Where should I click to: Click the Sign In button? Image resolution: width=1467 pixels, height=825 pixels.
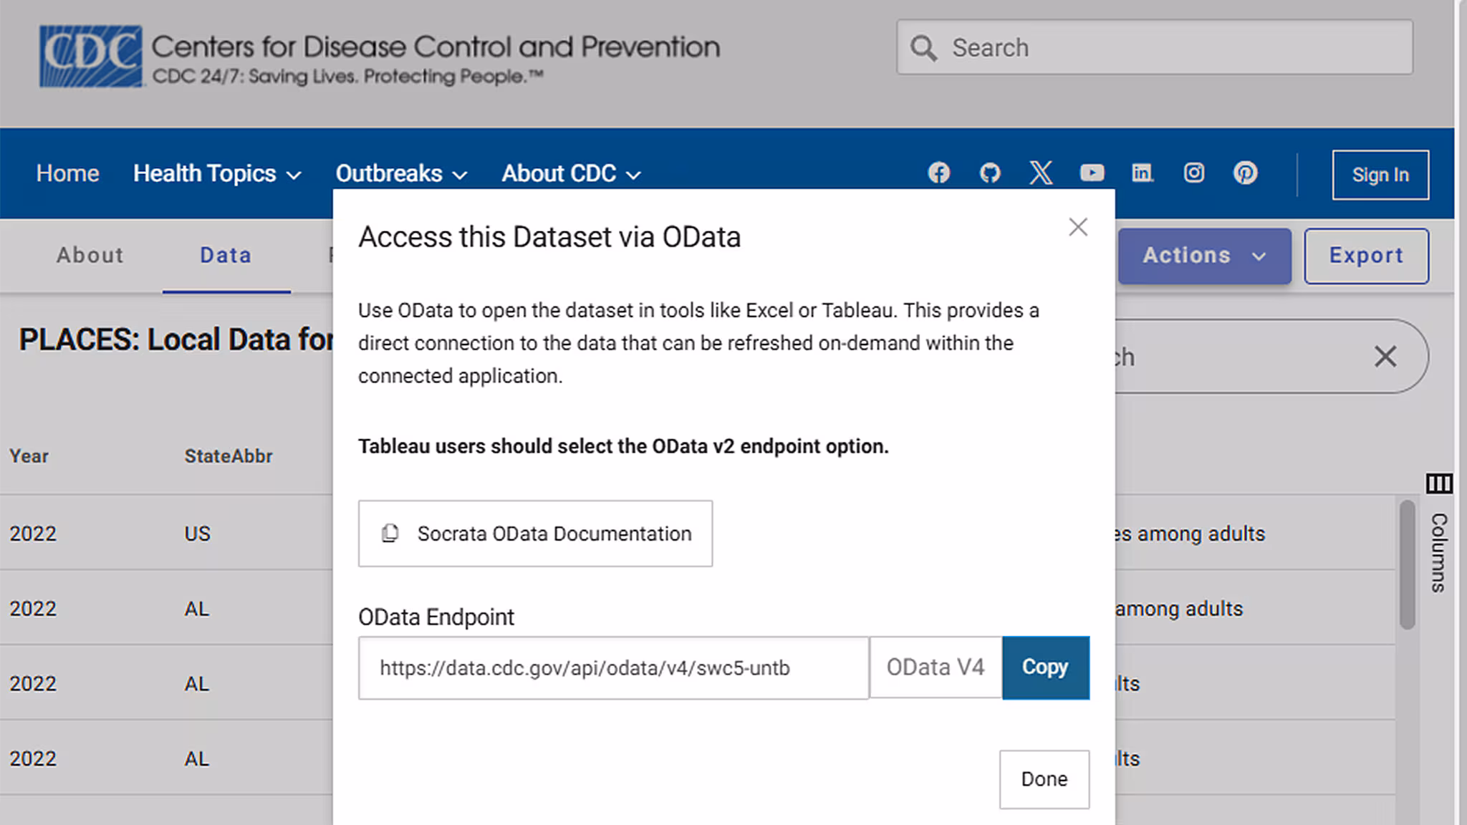pos(1380,175)
